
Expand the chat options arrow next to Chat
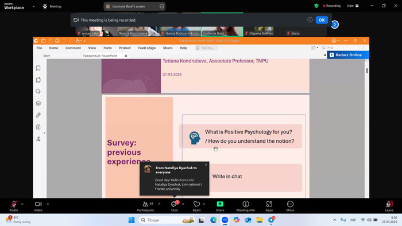coord(183,204)
